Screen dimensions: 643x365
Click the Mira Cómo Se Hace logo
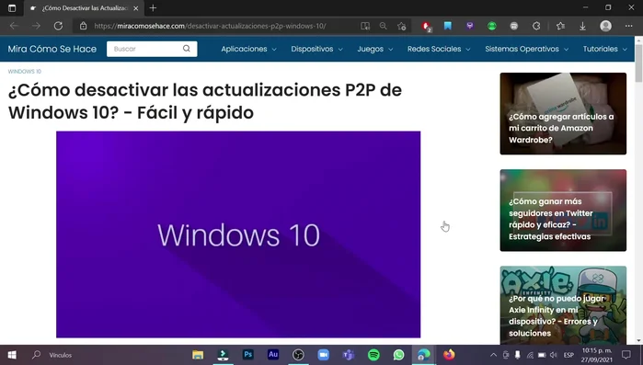tap(52, 49)
